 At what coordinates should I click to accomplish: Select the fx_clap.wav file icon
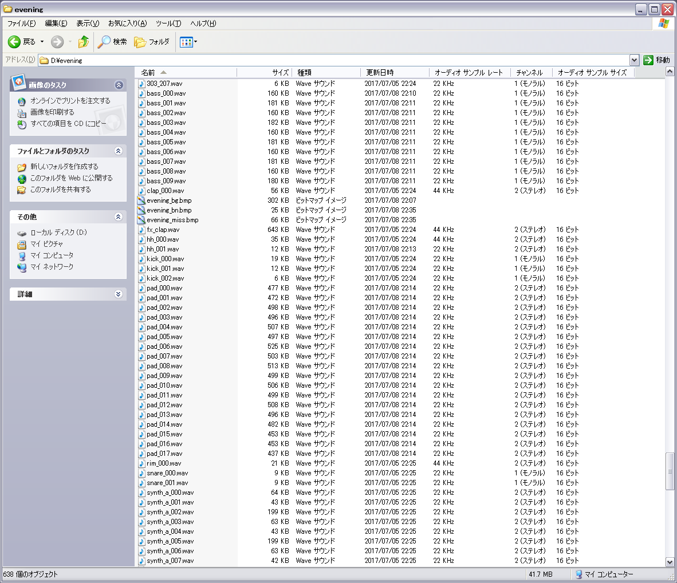[141, 230]
